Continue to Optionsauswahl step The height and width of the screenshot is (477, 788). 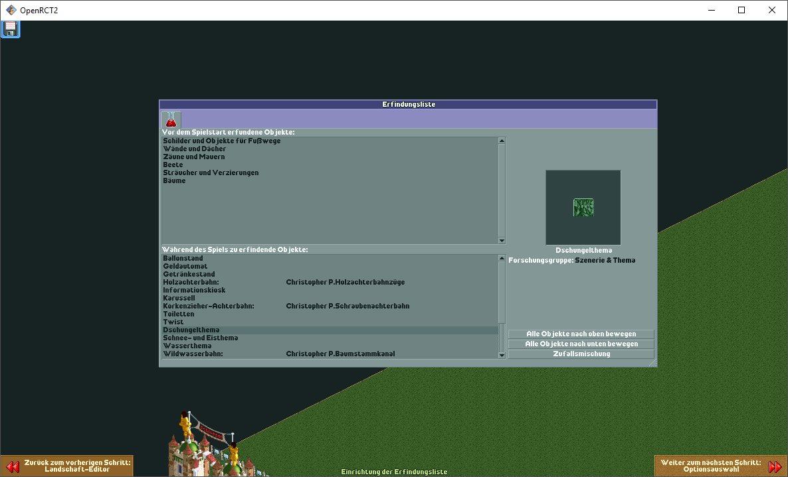(721, 466)
